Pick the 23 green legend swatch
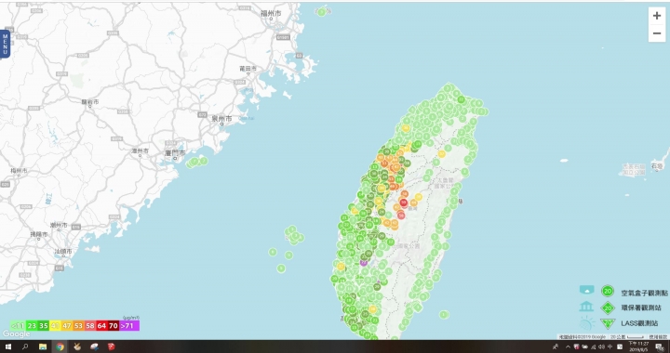Image resolution: width=670 pixels, height=353 pixels. click(x=32, y=326)
